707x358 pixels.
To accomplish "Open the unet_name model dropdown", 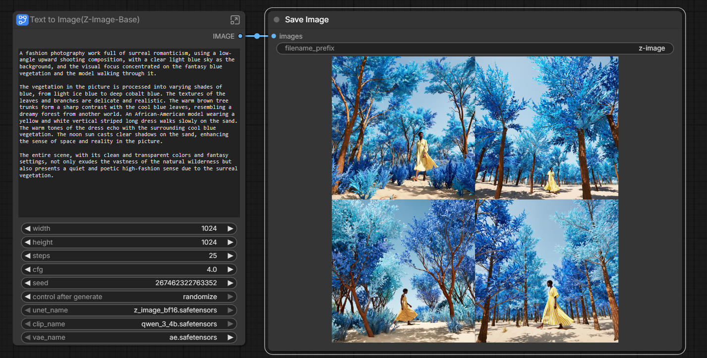I will [129, 310].
